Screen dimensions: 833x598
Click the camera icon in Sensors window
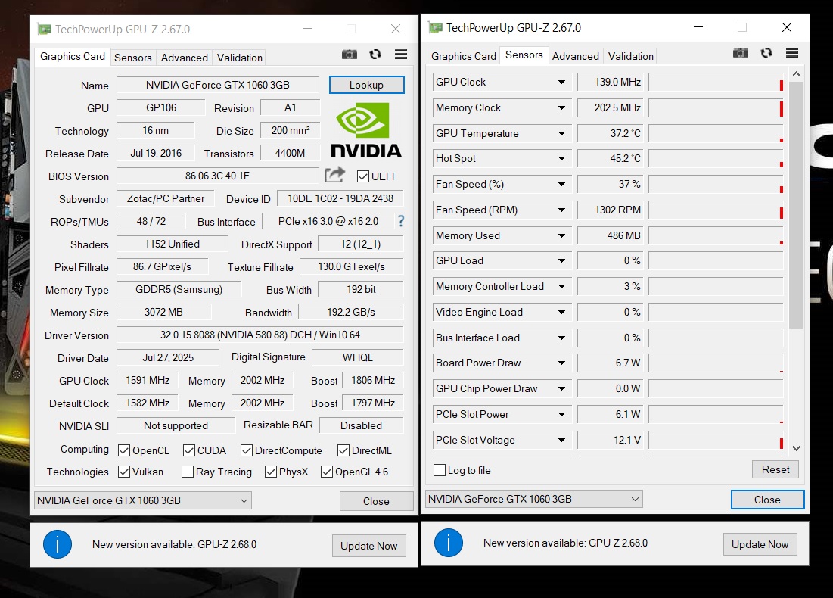click(741, 53)
